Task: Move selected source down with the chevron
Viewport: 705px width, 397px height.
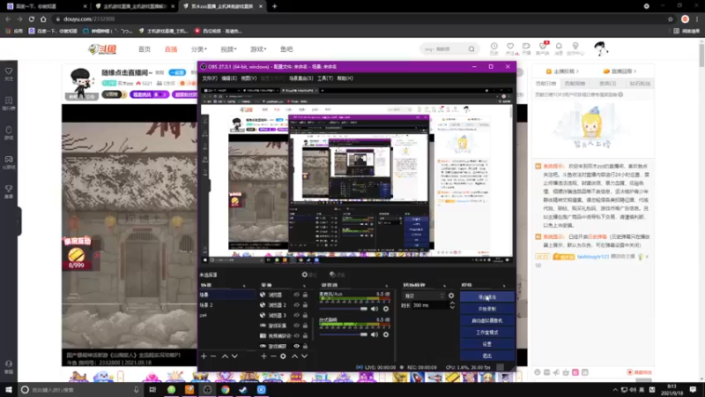Action: [304, 356]
